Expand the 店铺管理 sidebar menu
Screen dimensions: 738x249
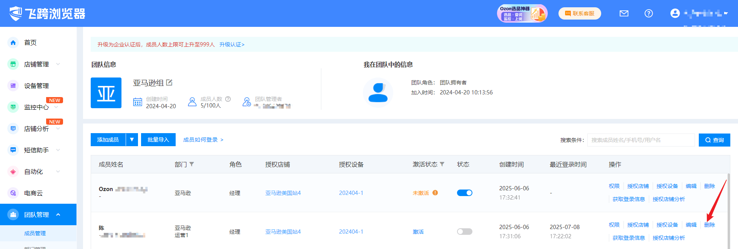pyautogui.click(x=58, y=64)
